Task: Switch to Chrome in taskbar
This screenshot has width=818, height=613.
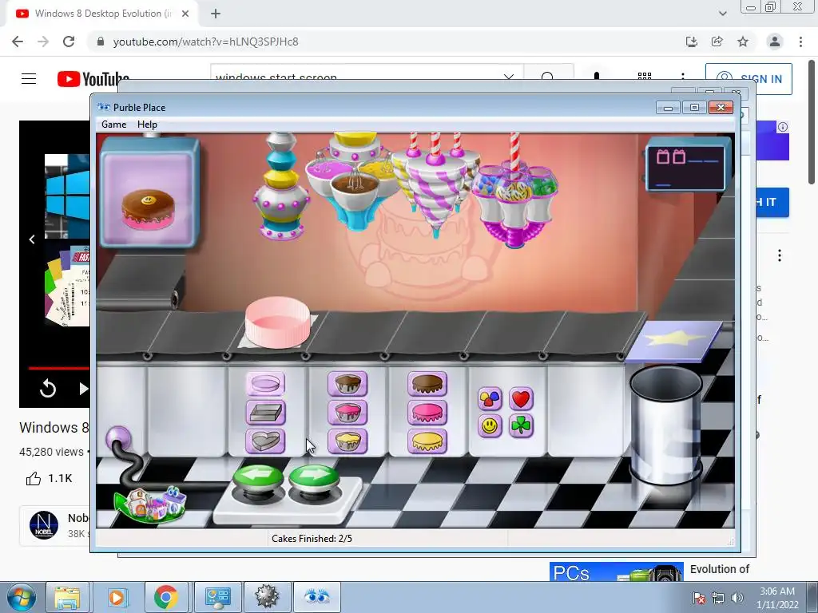Action: (165, 597)
